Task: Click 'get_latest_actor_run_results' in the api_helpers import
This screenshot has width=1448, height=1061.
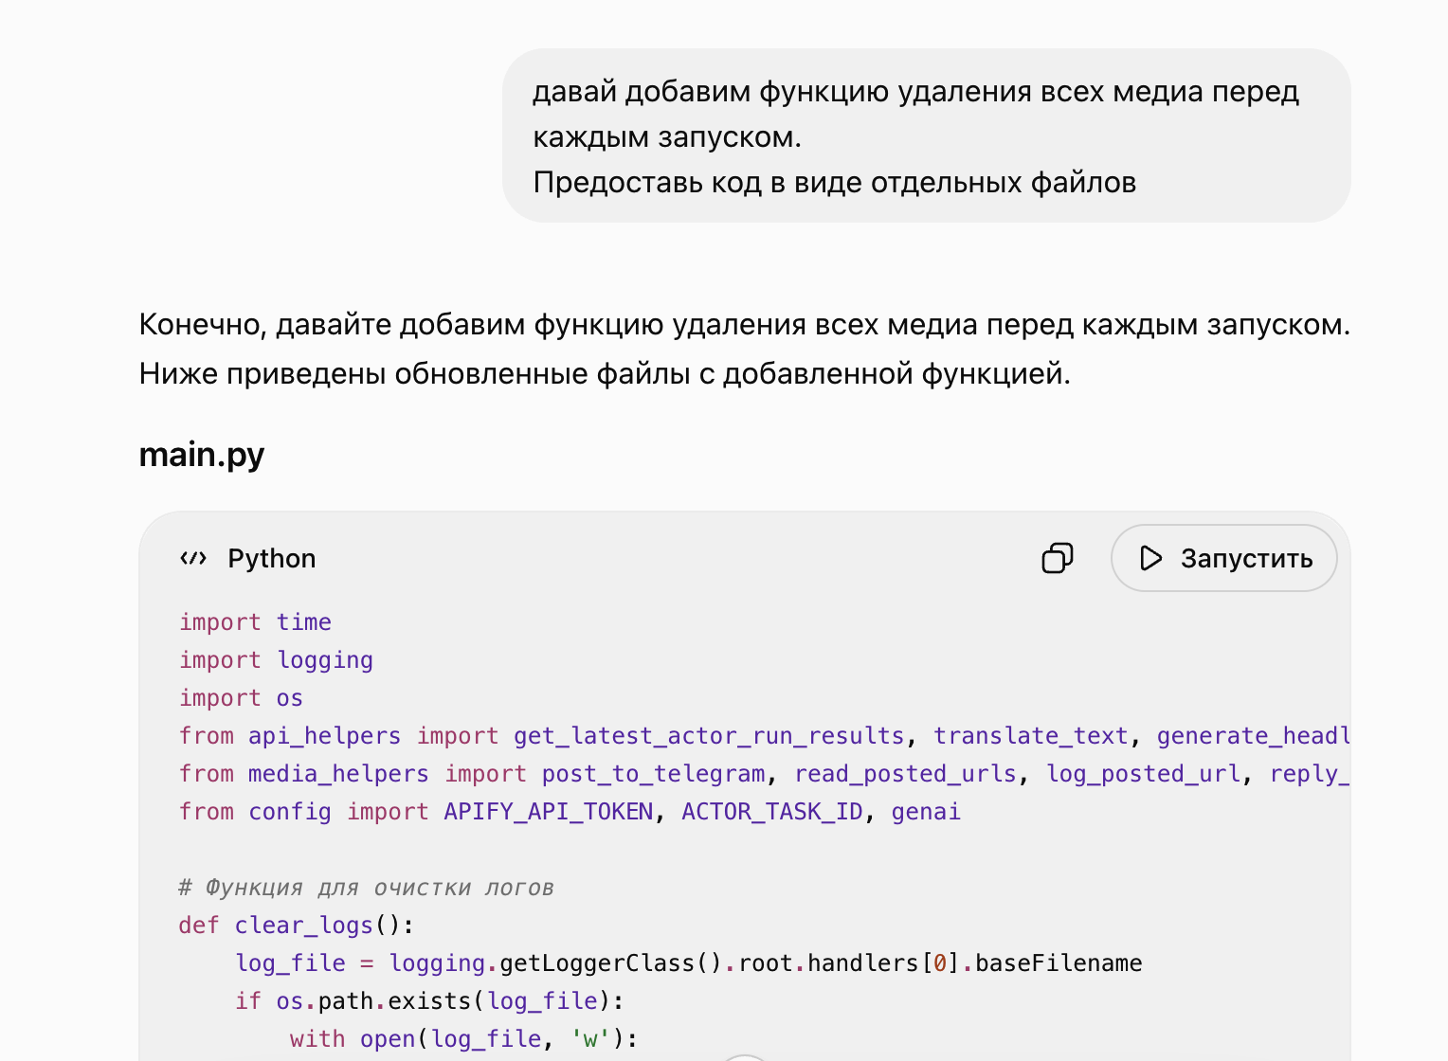Action: [709, 736]
